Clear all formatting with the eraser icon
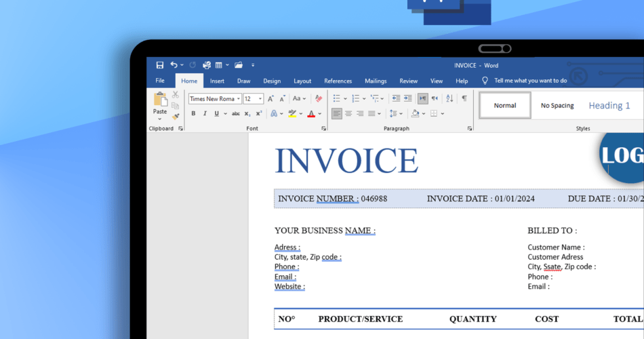 click(x=319, y=98)
